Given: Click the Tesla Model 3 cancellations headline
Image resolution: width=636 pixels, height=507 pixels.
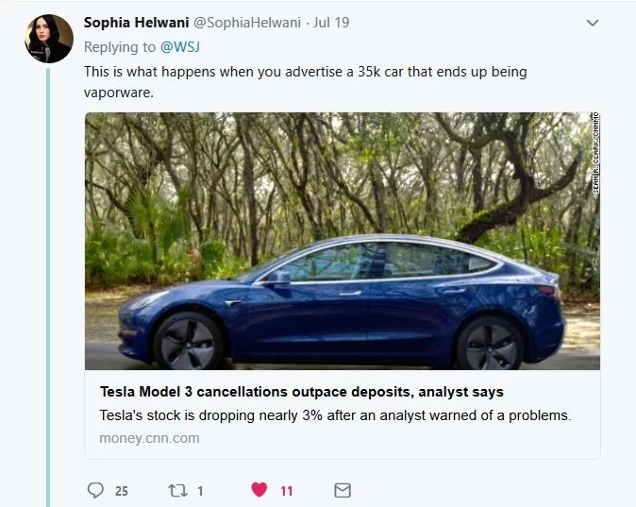Looking at the screenshot, I should pyautogui.click(x=302, y=392).
